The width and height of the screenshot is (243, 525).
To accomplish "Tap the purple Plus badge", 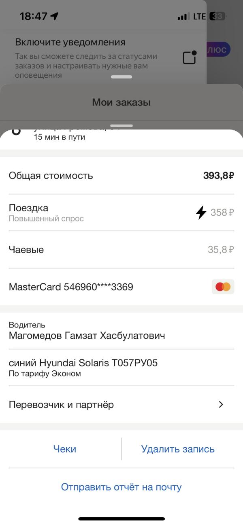I will [219, 49].
